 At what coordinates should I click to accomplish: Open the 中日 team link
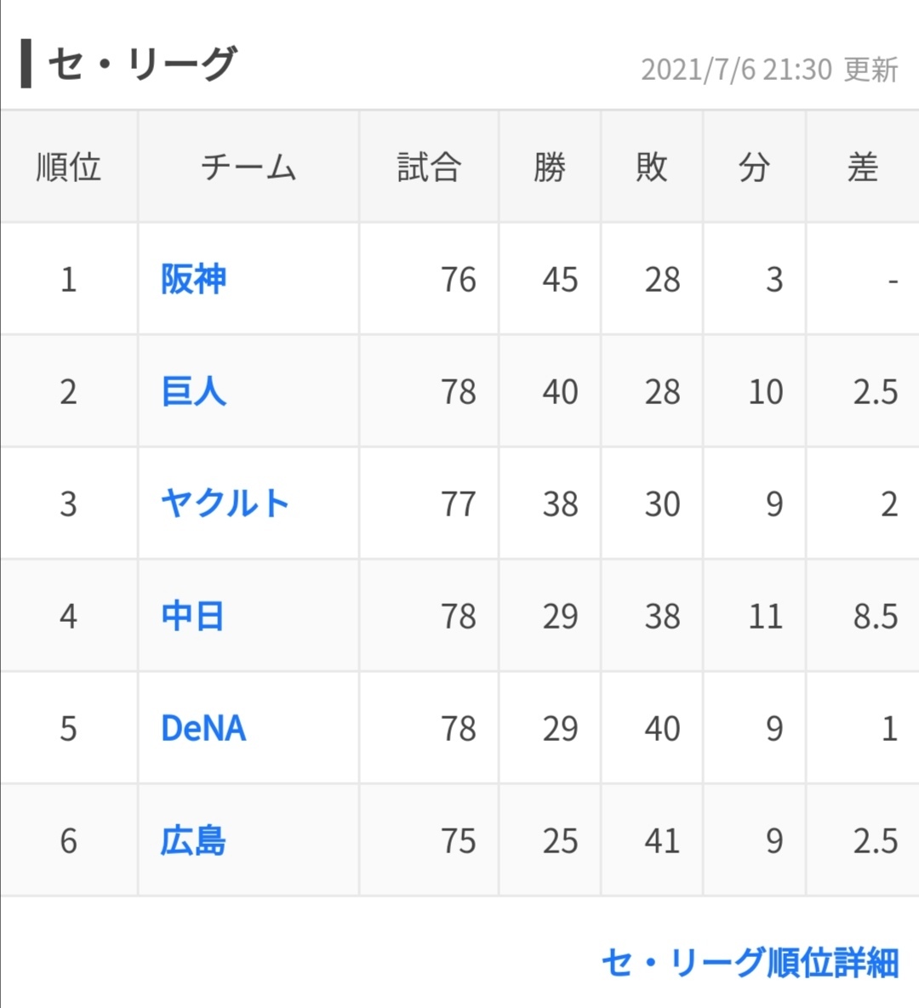pyautogui.click(x=193, y=616)
